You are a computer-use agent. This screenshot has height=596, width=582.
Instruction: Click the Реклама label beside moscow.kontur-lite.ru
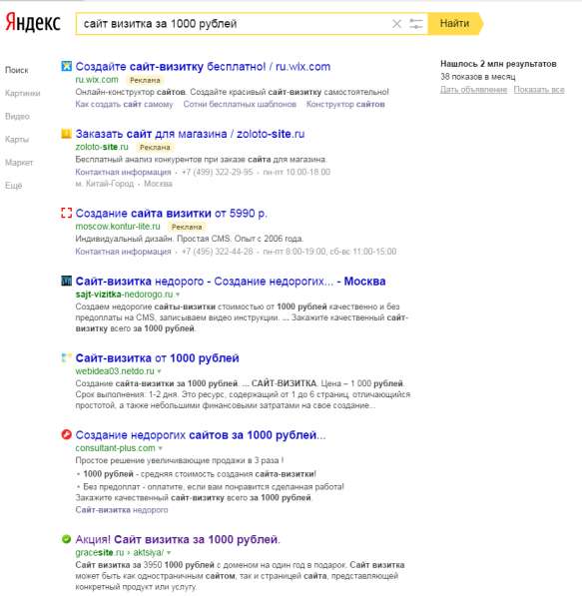187,227
